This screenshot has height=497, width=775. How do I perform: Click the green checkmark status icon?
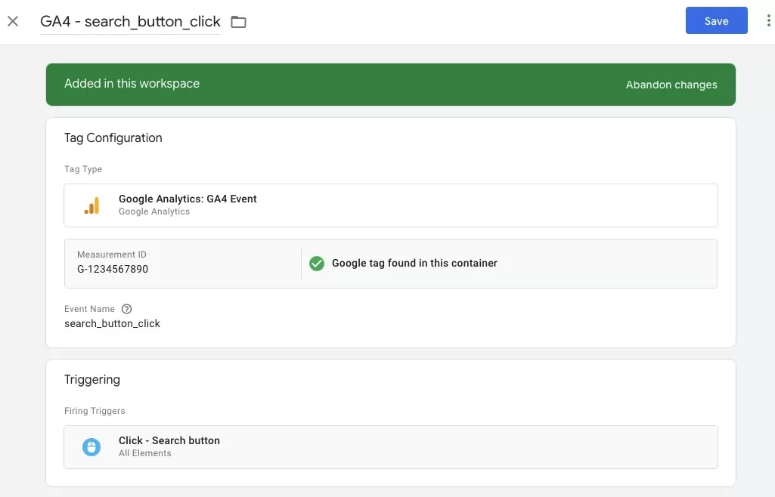pyautogui.click(x=317, y=264)
